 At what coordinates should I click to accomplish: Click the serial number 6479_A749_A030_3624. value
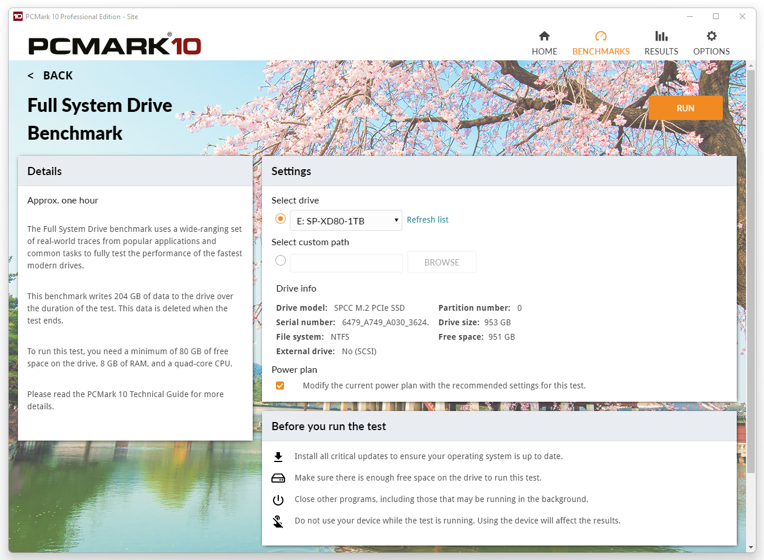coord(385,322)
